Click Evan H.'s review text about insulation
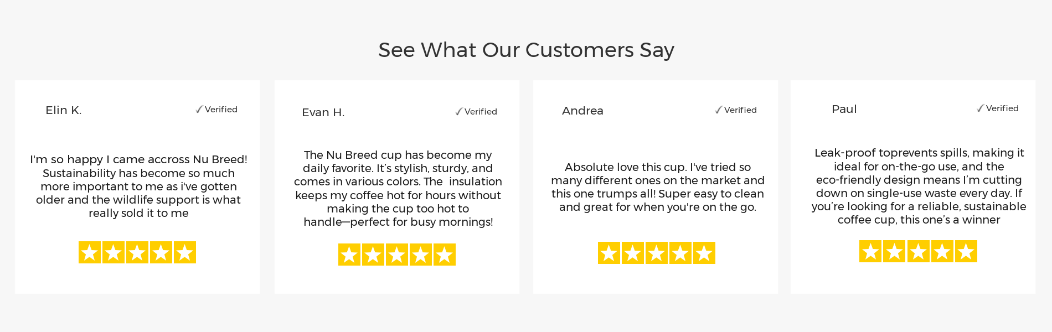This screenshot has width=1052, height=332. 398,189
